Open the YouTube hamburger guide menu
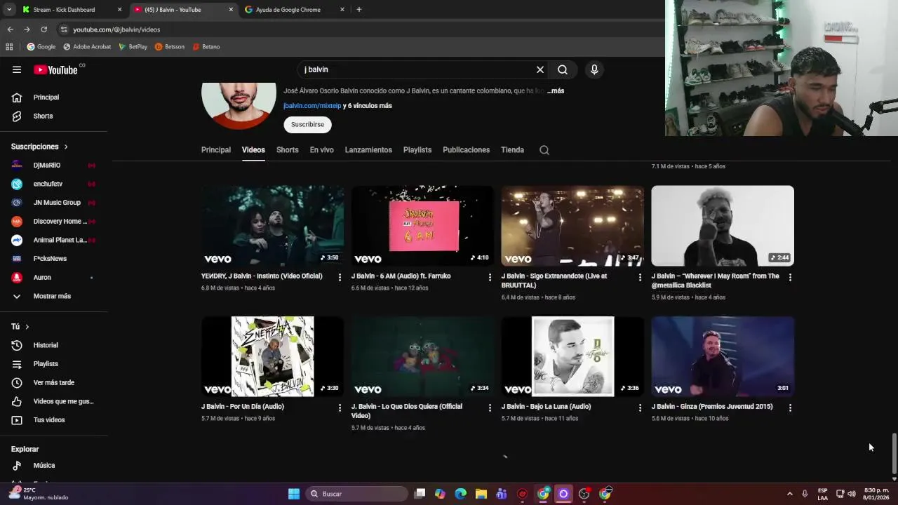The height and width of the screenshot is (505, 898). pyautogui.click(x=17, y=69)
